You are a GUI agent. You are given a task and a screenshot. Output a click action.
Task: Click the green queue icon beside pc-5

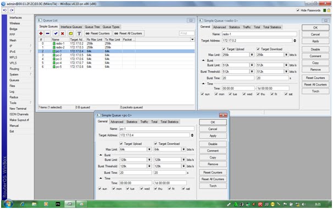tap(54, 67)
